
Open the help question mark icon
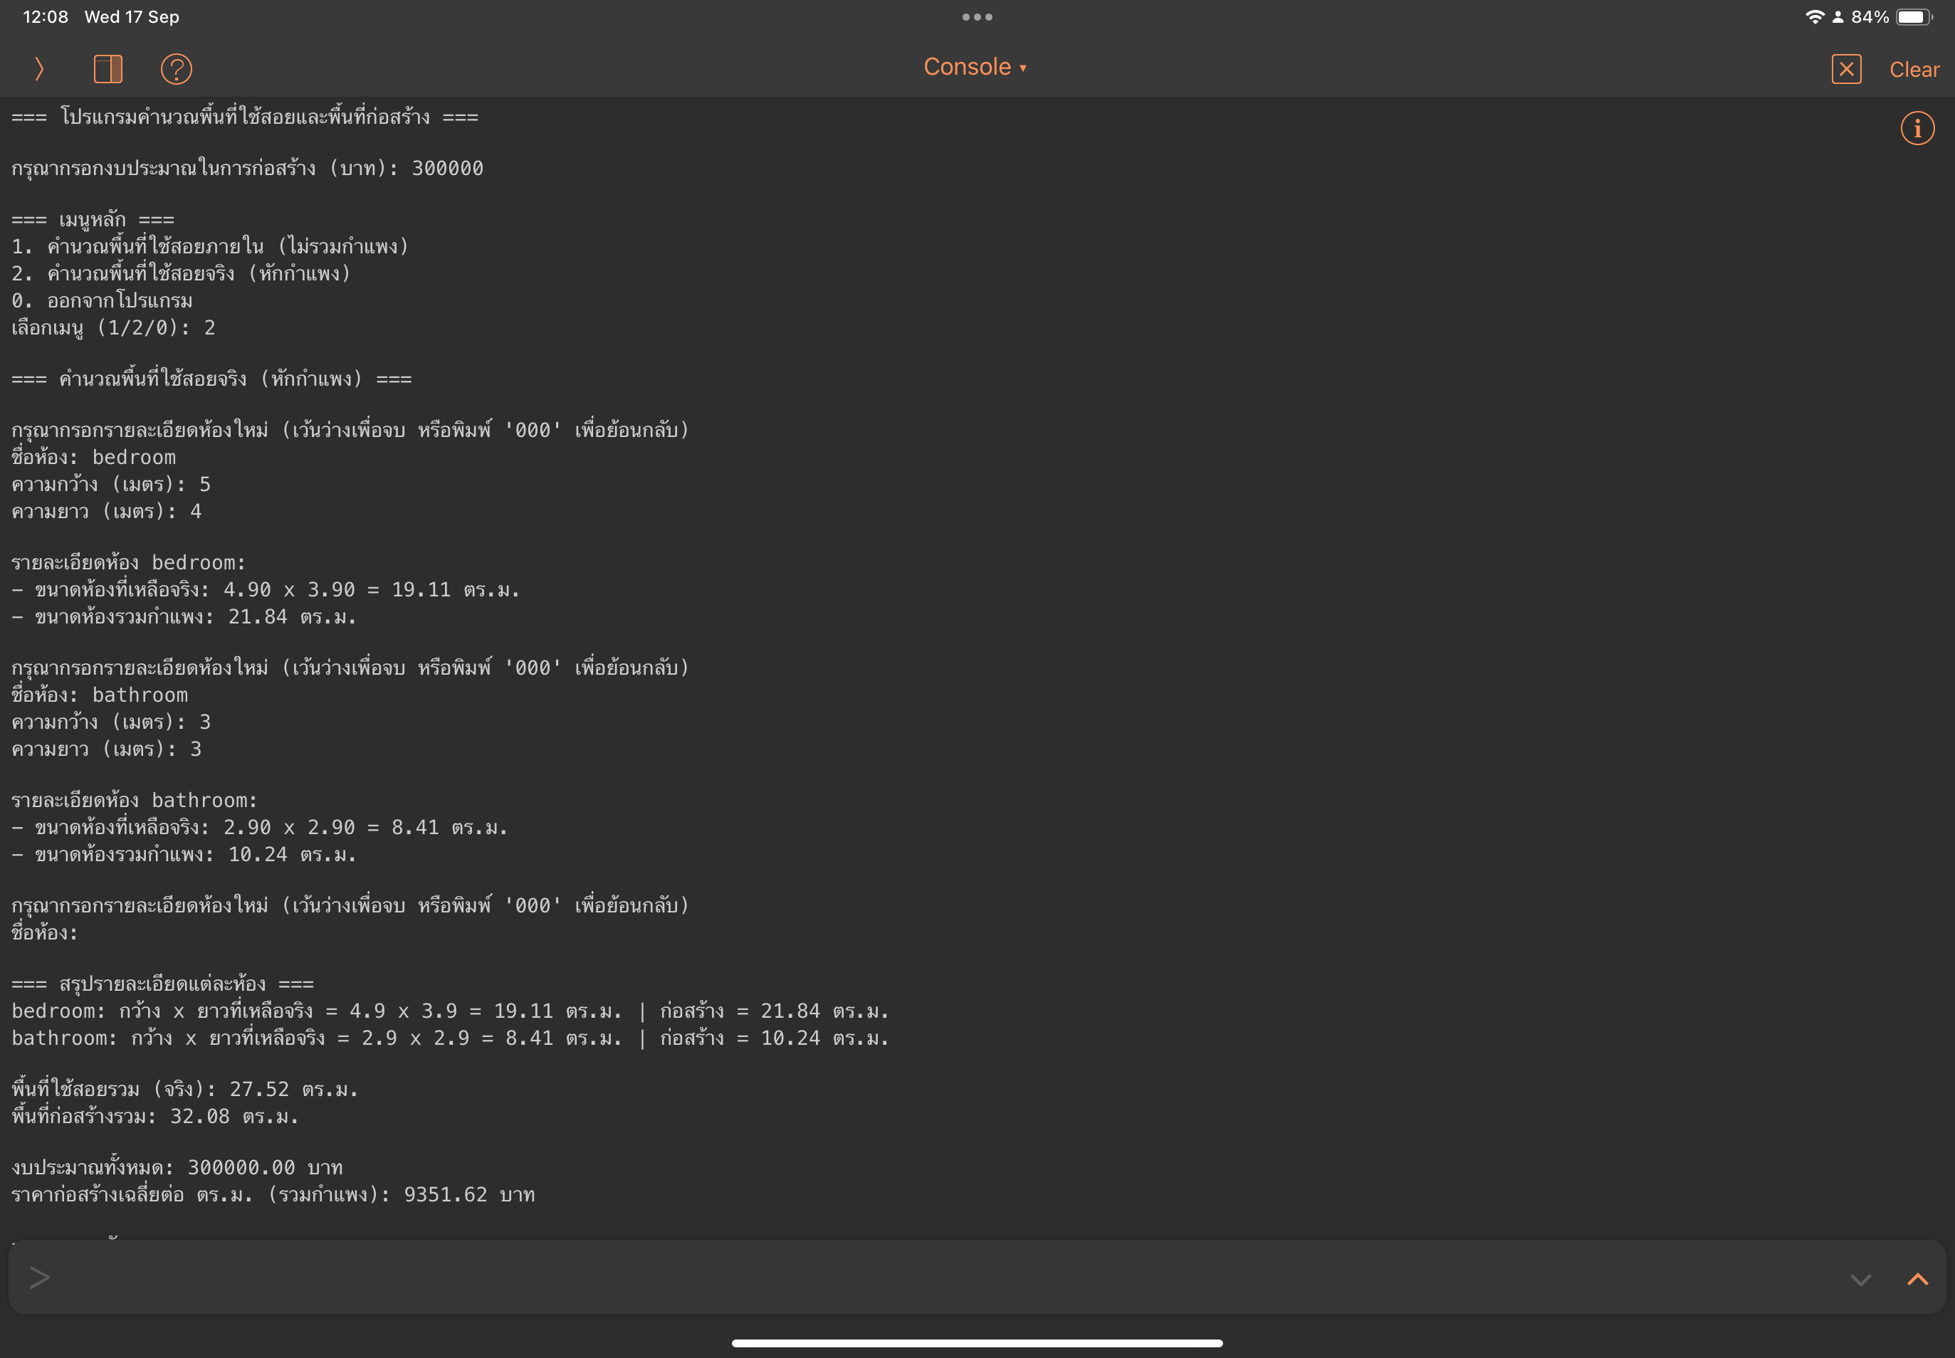(x=176, y=69)
